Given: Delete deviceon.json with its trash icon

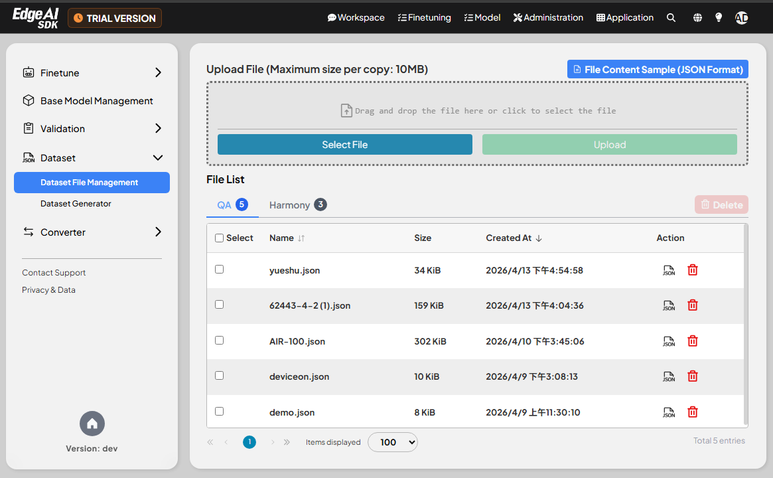Looking at the screenshot, I should pos(692,376).
